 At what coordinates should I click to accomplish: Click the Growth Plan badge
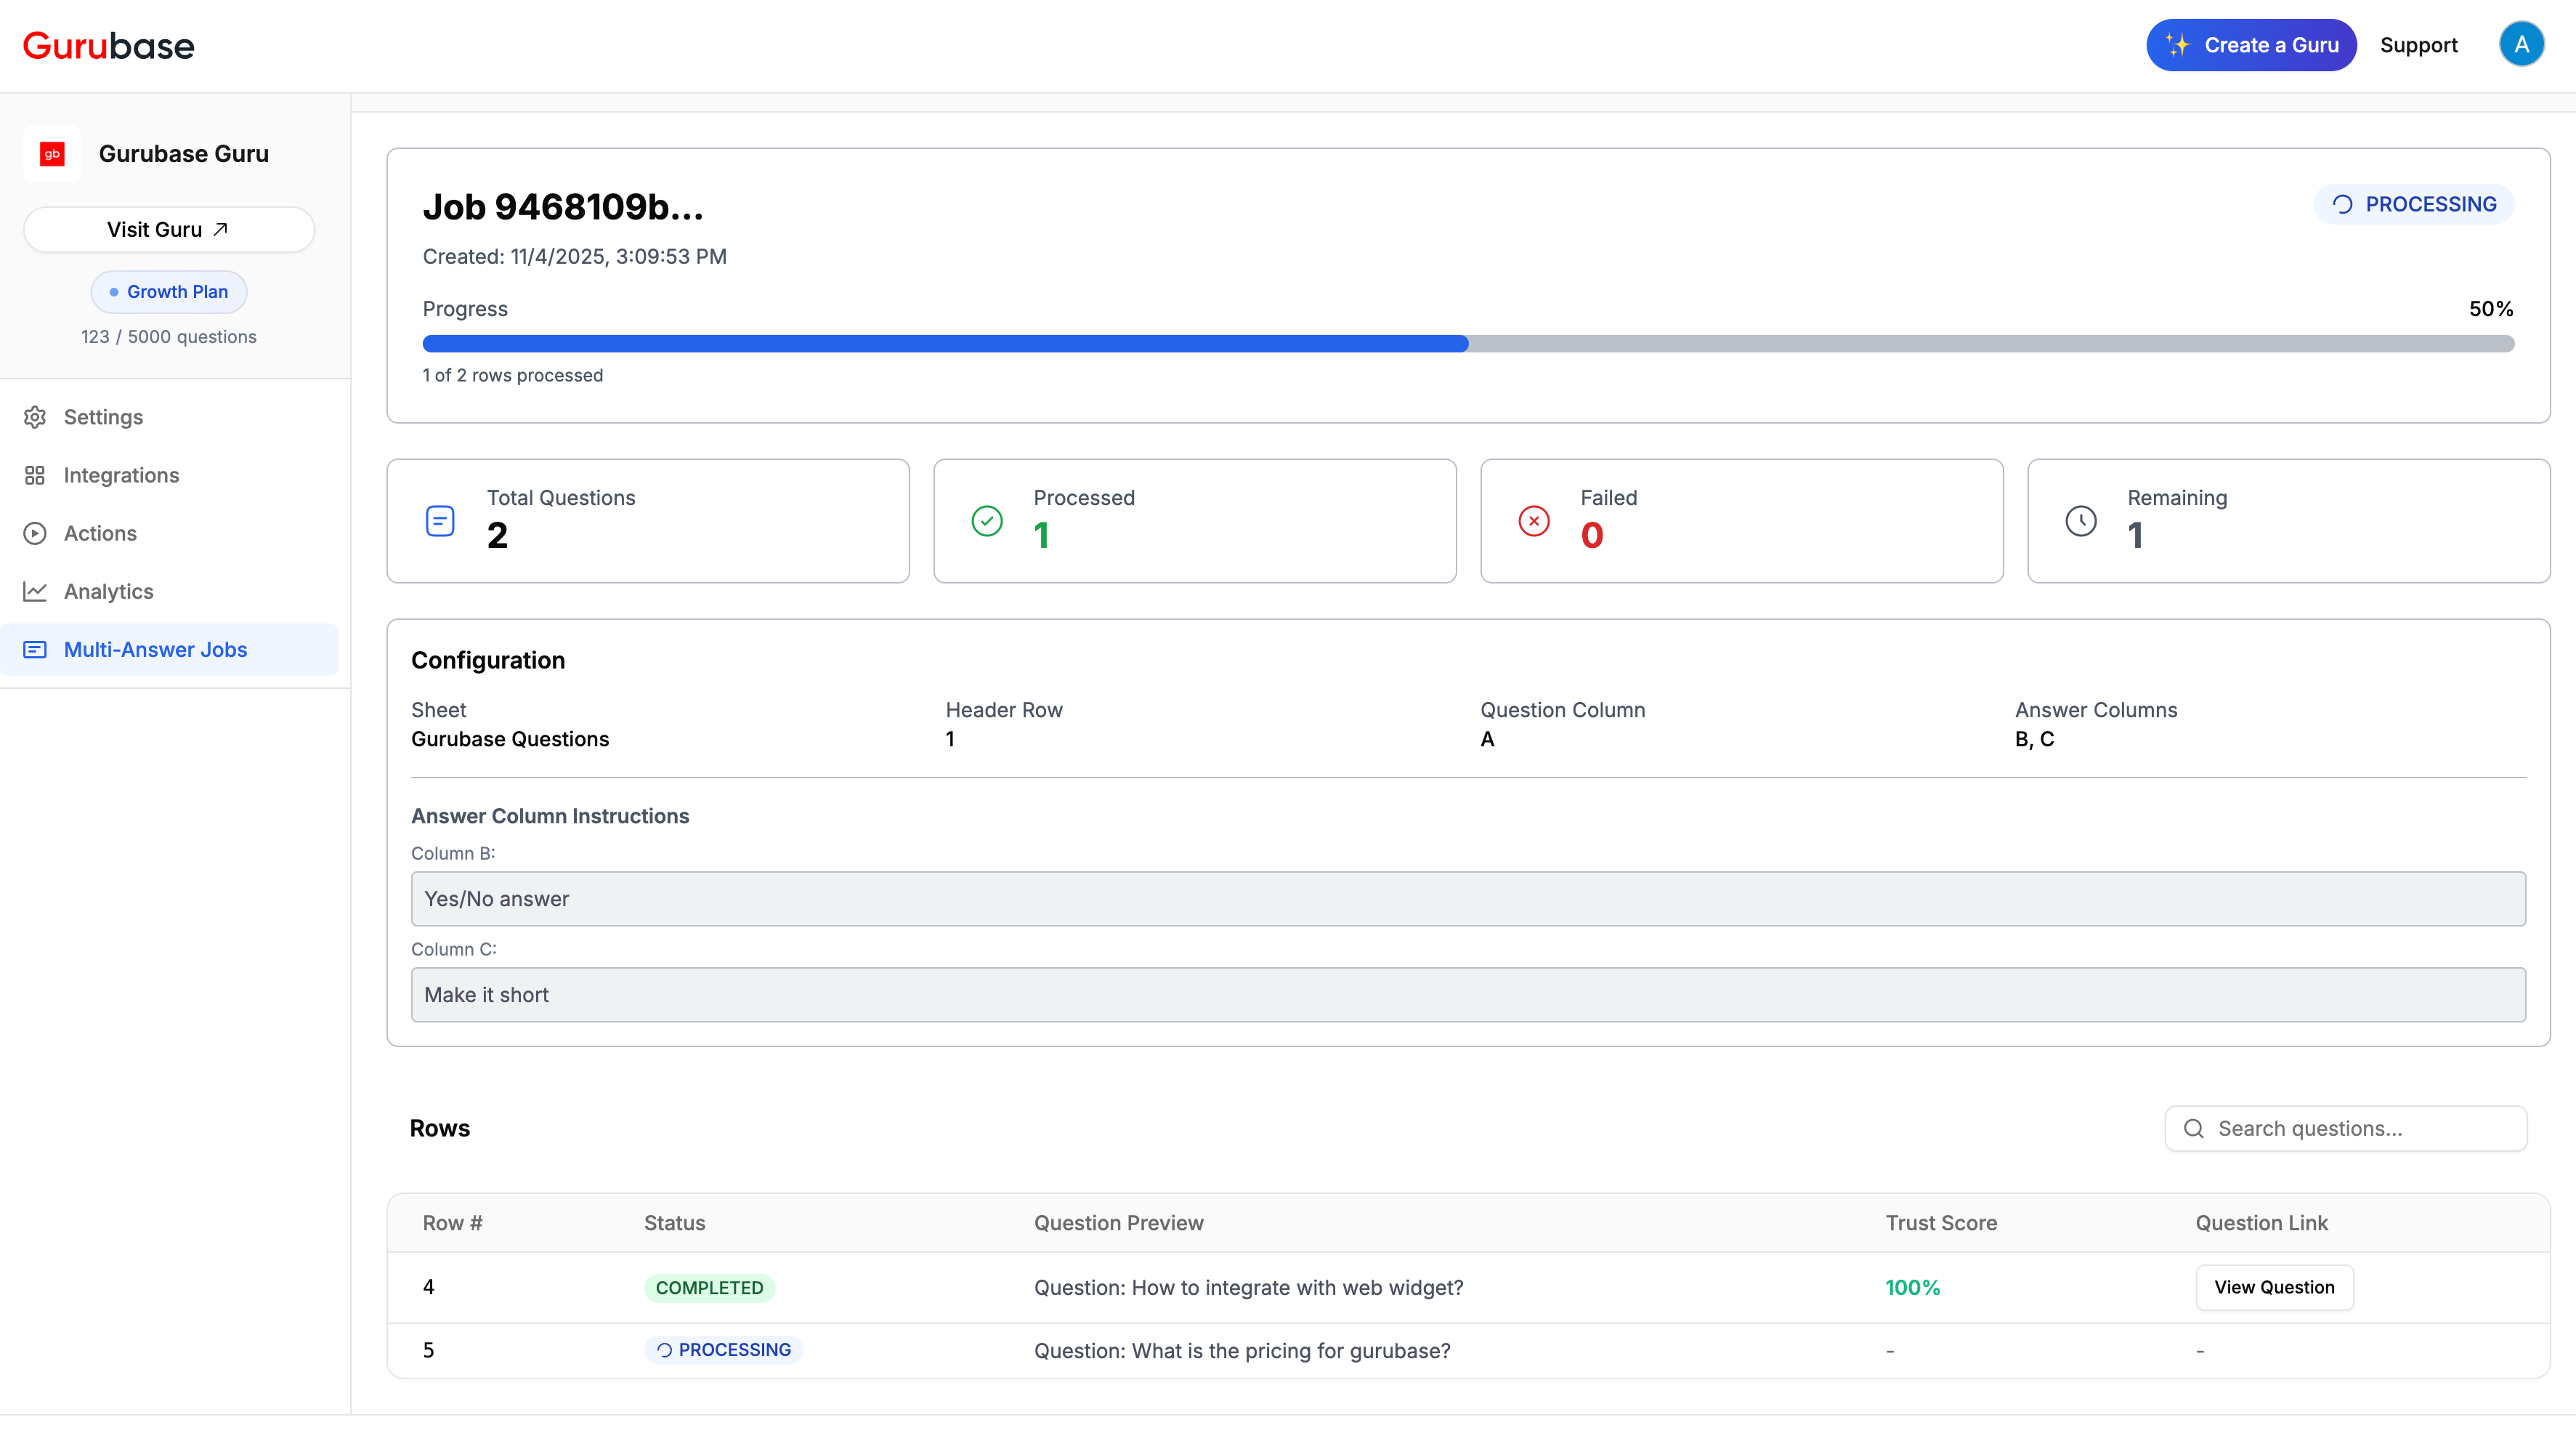point(168,292)
